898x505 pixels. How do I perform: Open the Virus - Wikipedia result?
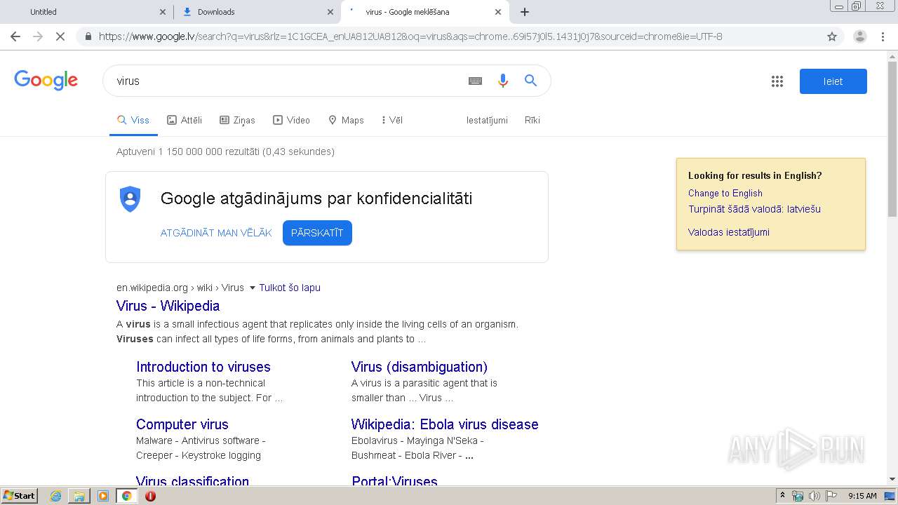click(168, 306)
